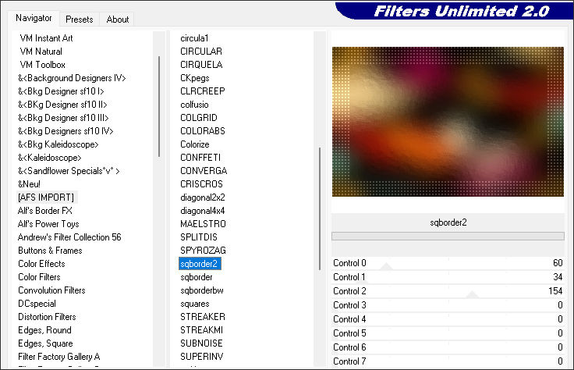Image resolution: width=574 pixels, height=370 pixels.
Task: Open the About tab
Action: 118,20
